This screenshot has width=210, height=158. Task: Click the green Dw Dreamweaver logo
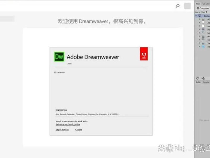59,57
